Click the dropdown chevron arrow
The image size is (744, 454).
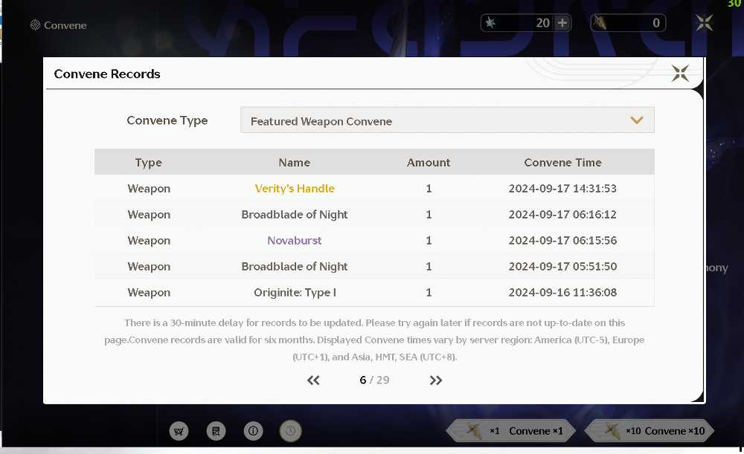pos(637,120)
